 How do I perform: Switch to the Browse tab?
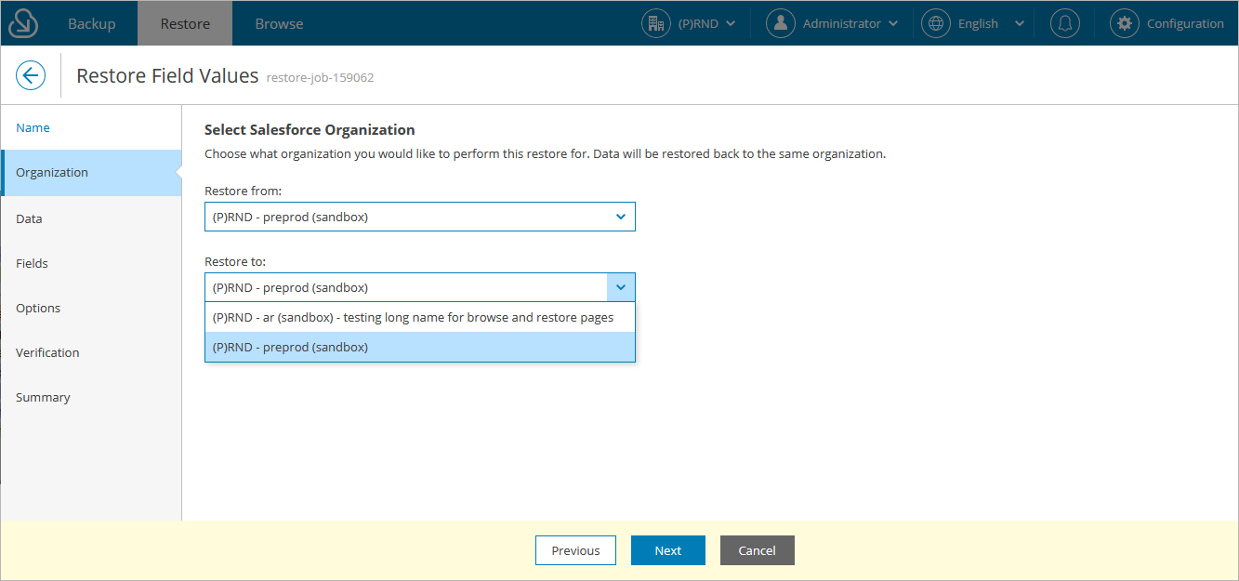(279, 23)
